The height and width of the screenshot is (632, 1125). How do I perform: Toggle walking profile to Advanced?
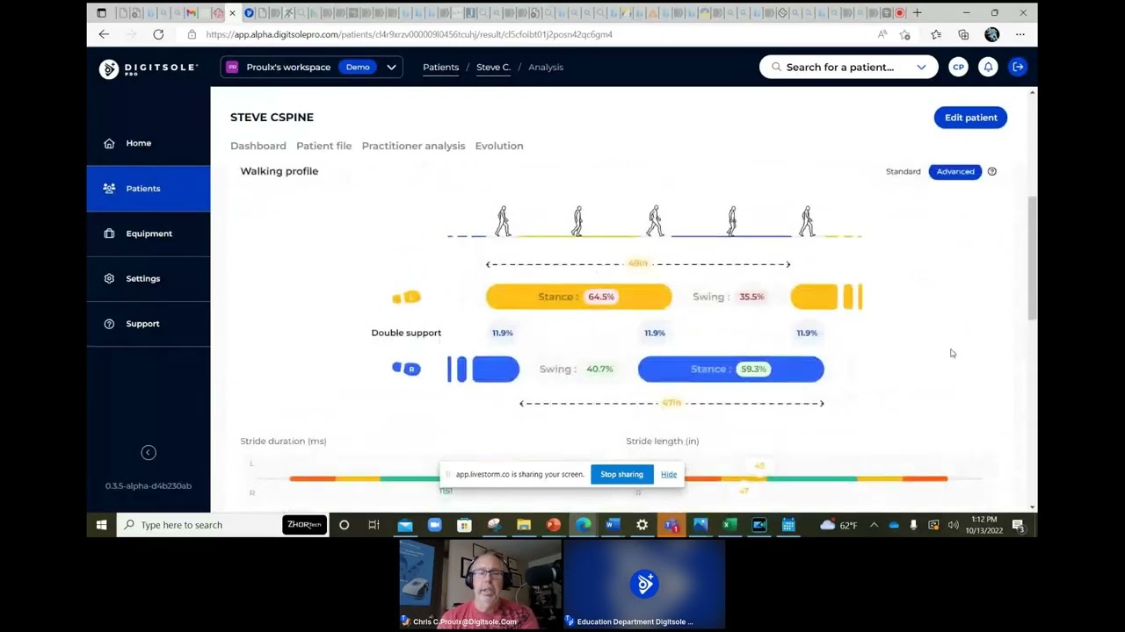tap(954, 171)
